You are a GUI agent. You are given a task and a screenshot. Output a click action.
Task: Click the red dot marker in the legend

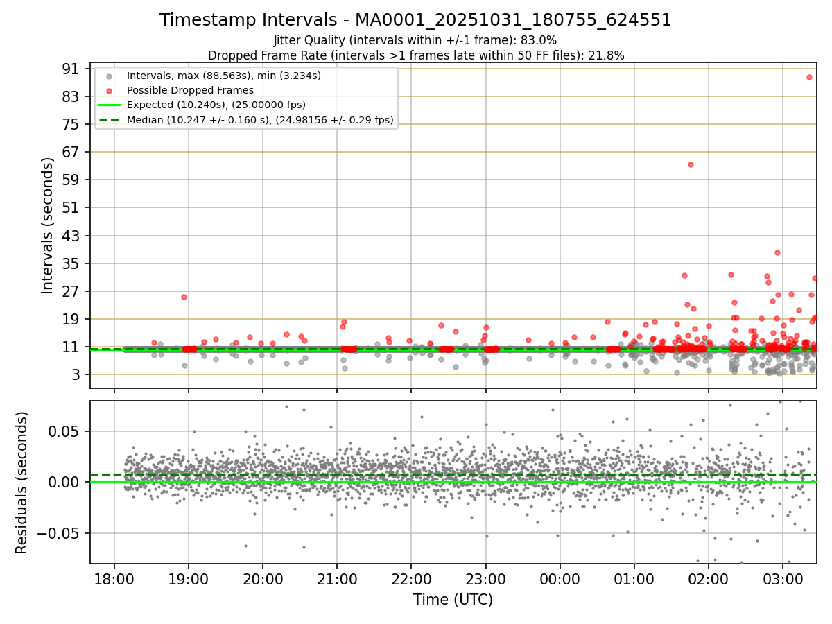[109, 91]
